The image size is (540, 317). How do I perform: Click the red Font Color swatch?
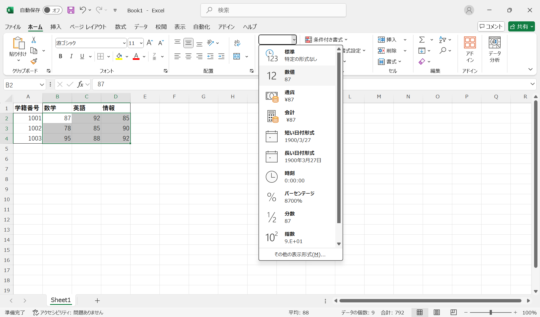(136, 56)
